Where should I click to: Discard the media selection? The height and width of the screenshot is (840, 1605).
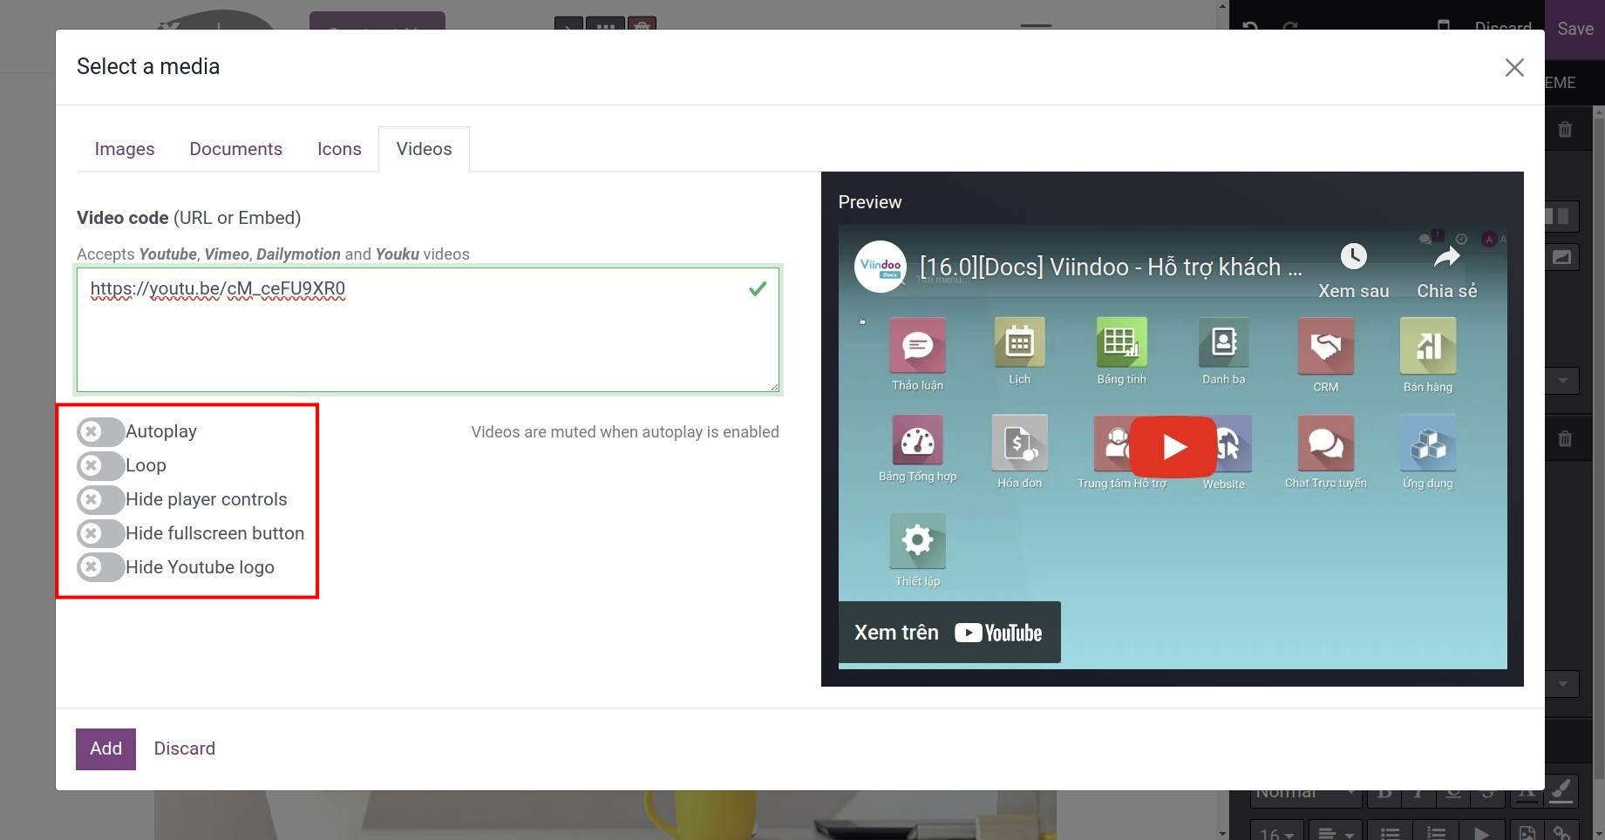184,748
